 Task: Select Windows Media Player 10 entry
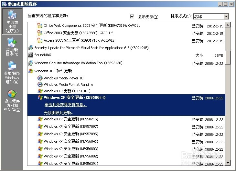[63, 78]
